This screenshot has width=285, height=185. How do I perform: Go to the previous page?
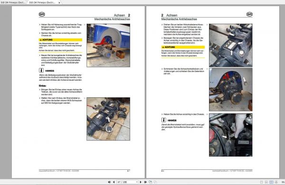click(x=114, y=182)
